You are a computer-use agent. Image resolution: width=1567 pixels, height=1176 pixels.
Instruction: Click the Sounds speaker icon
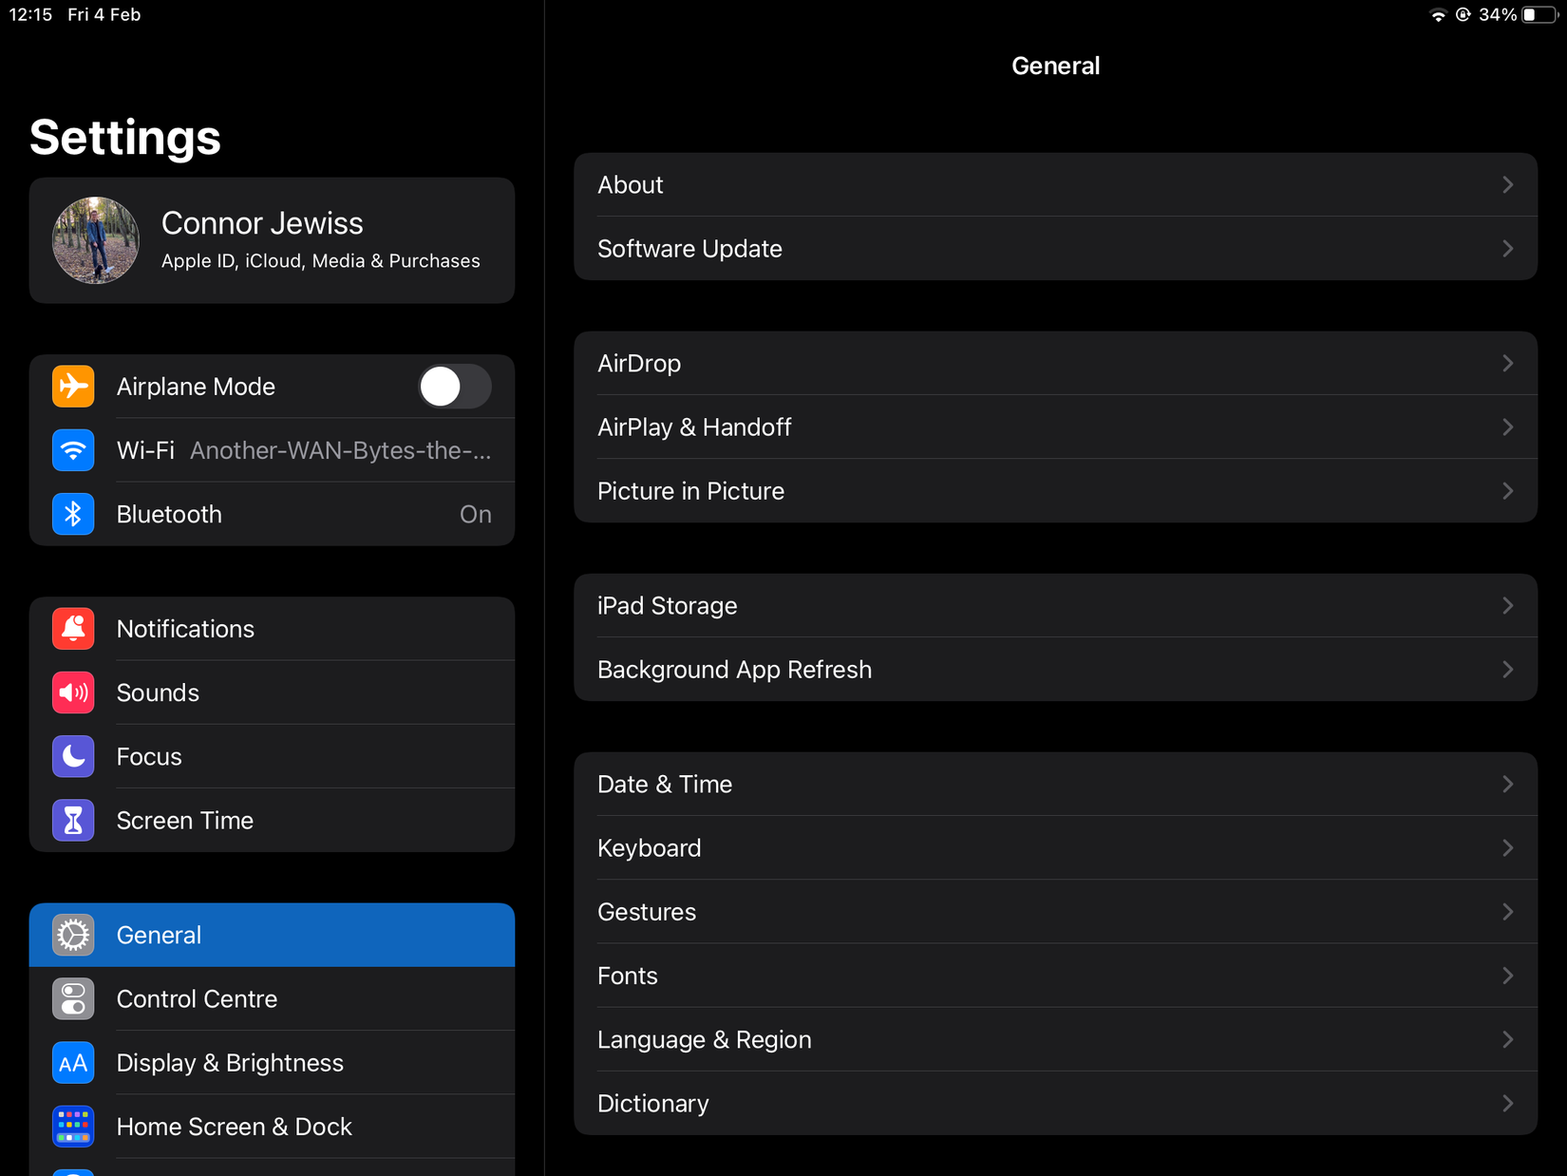(73, 692)
